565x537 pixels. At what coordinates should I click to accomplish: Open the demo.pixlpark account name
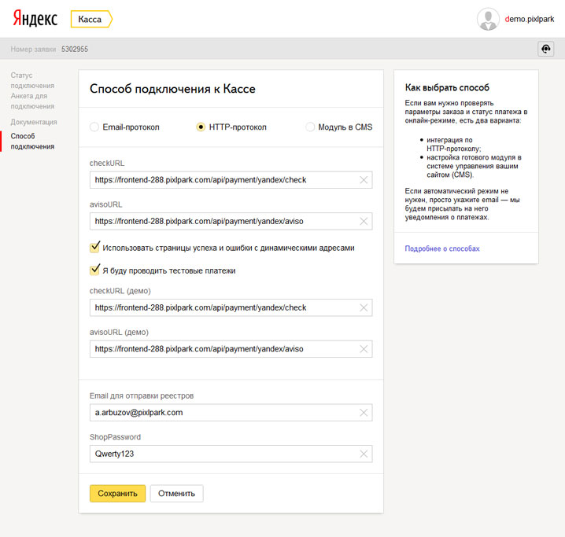530,19
